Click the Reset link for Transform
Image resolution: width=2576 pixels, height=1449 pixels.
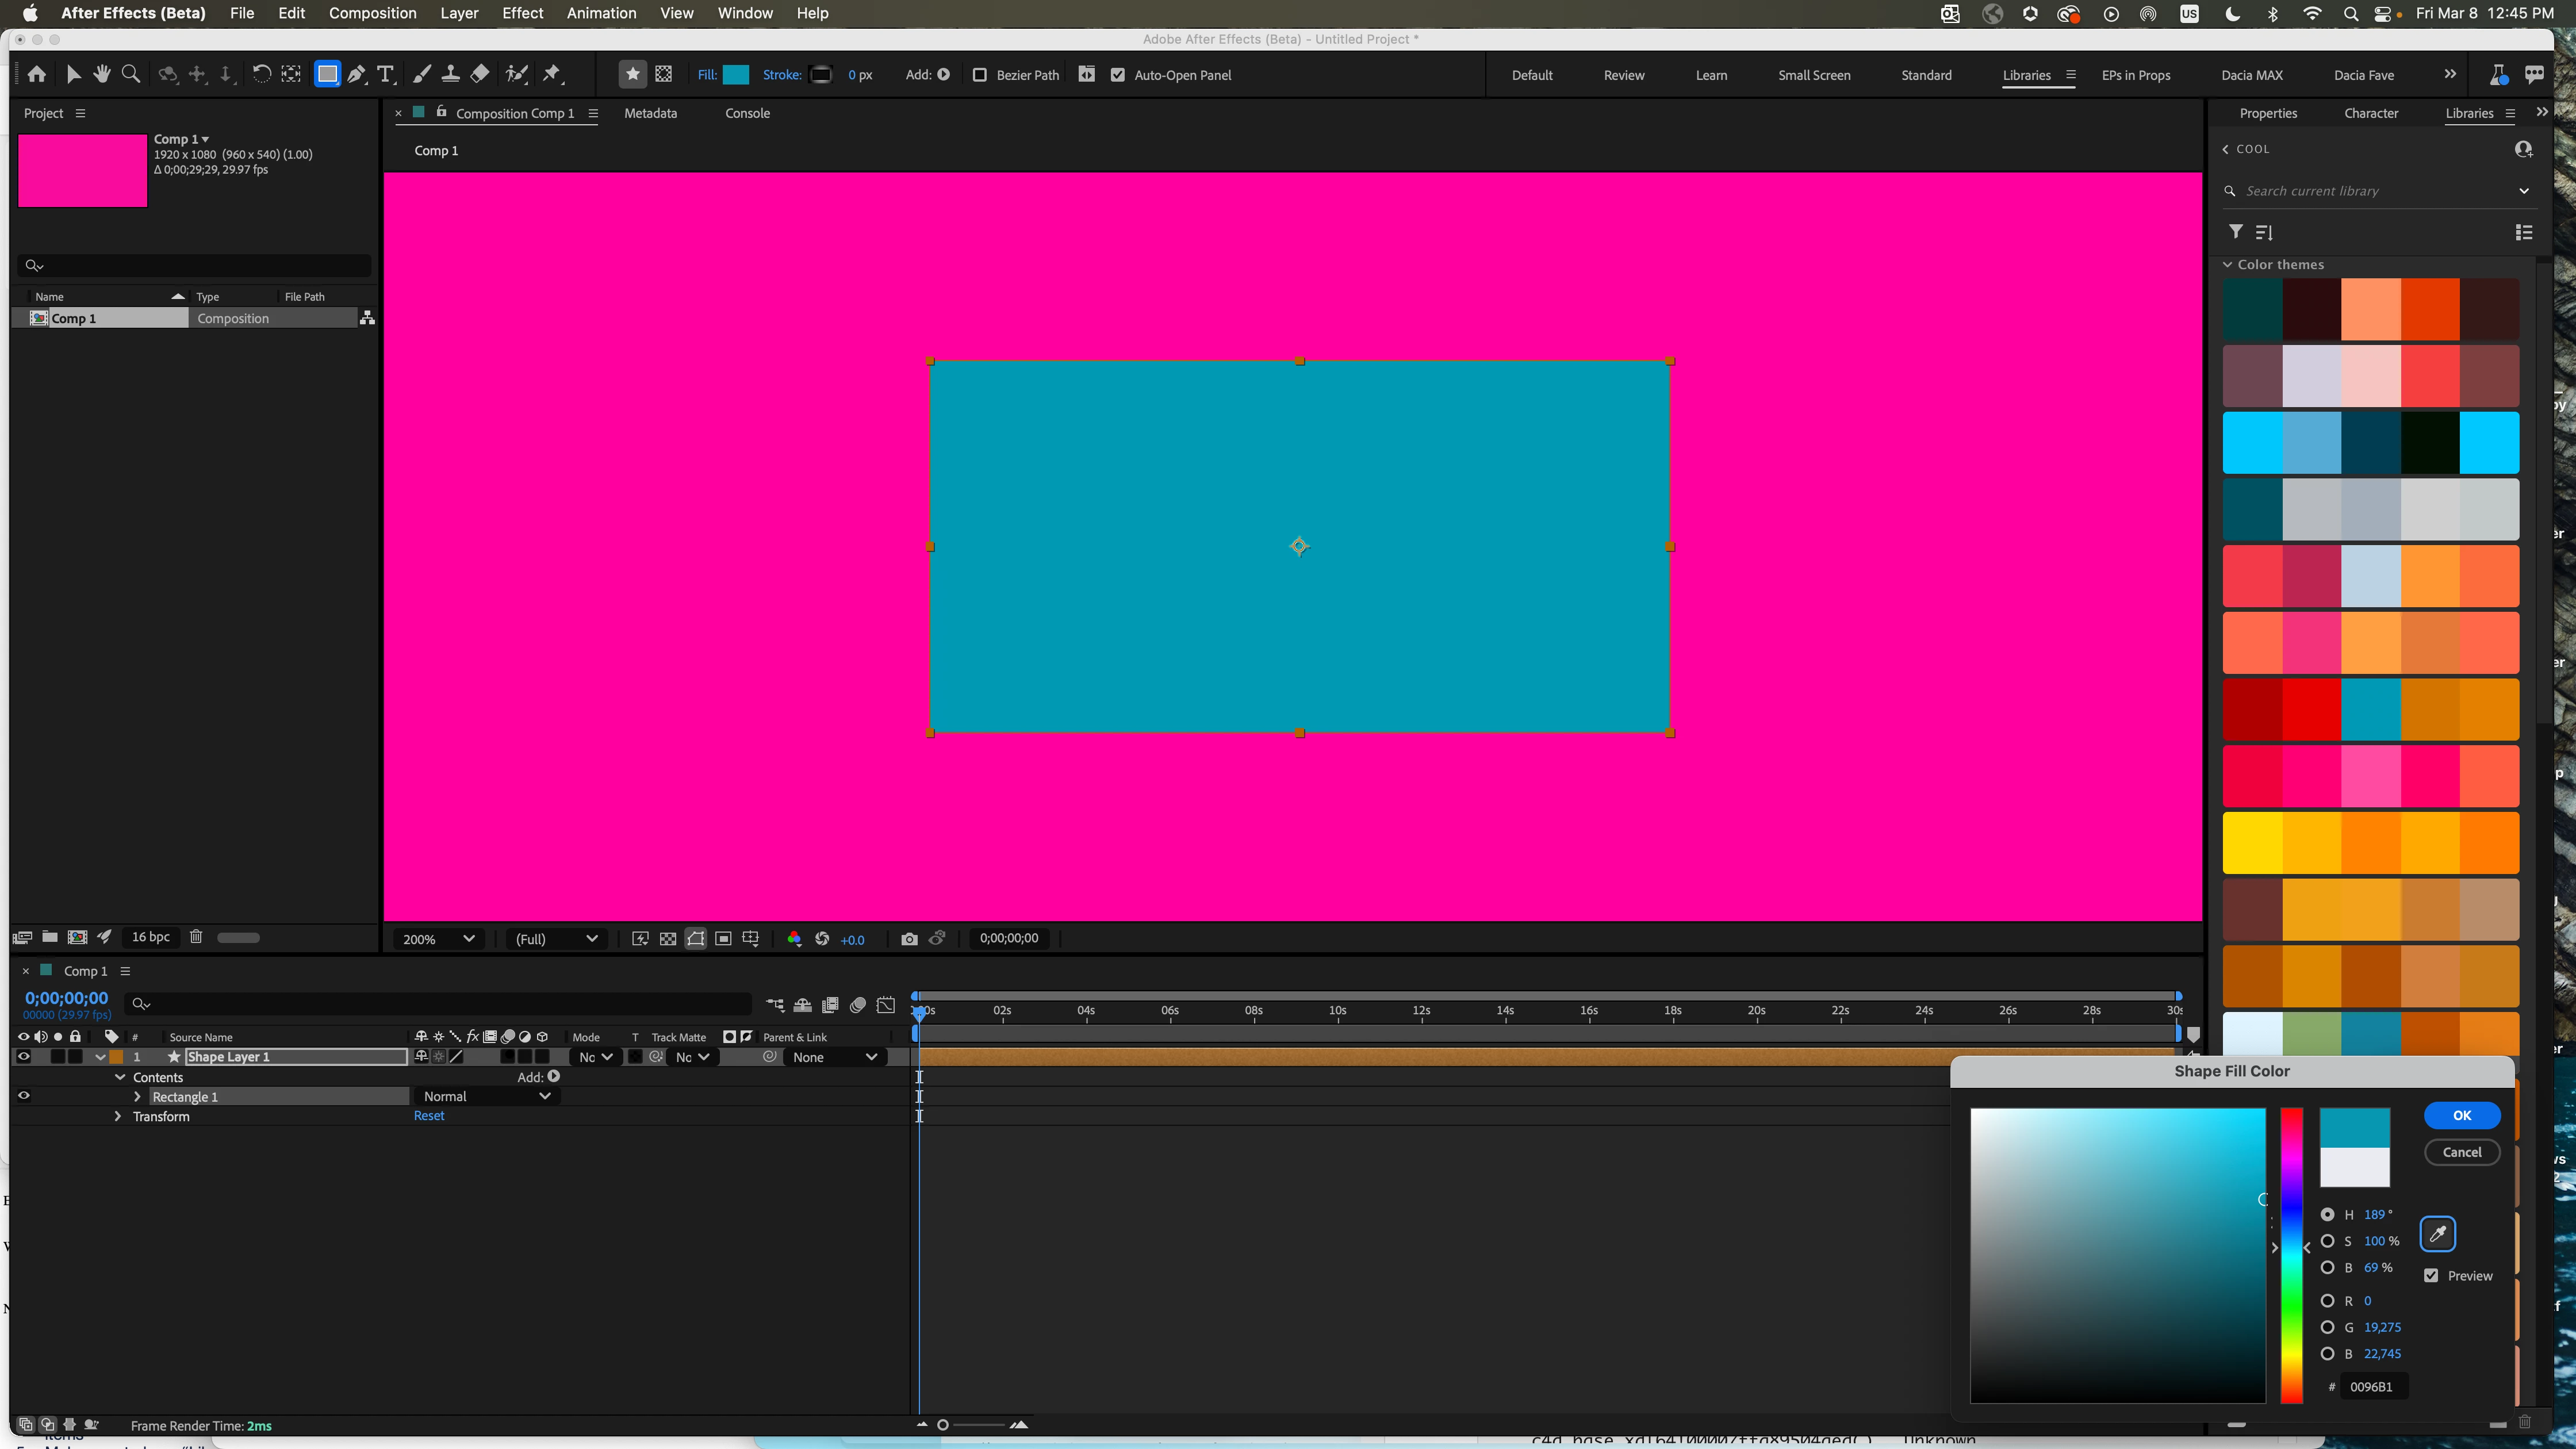coord(429,1116)
